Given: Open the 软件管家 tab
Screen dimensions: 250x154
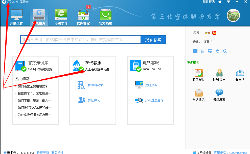Looking at the screenshot, I should point(83,17).
